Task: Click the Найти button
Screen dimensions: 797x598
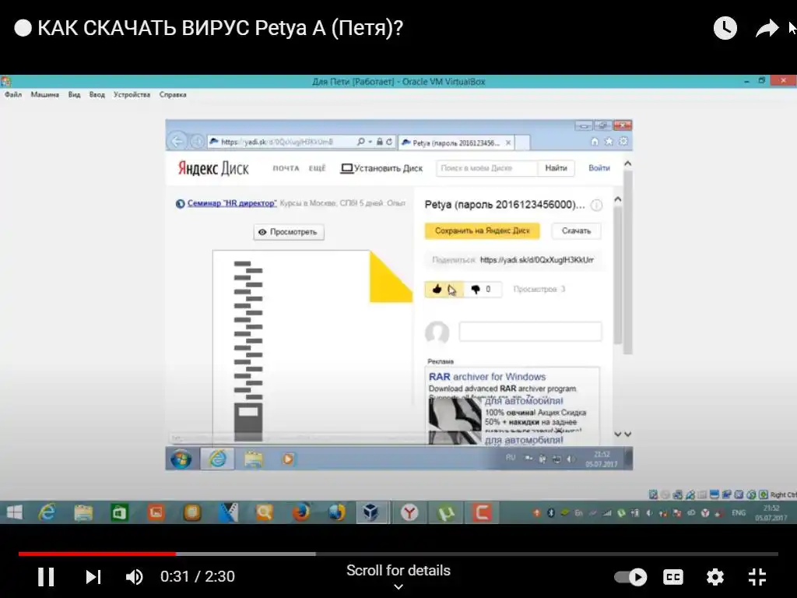Action: pos(556,168)
